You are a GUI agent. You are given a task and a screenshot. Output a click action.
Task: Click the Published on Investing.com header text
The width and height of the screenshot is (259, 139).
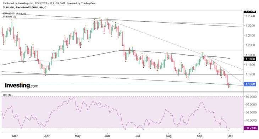click(x=49, y=3)
